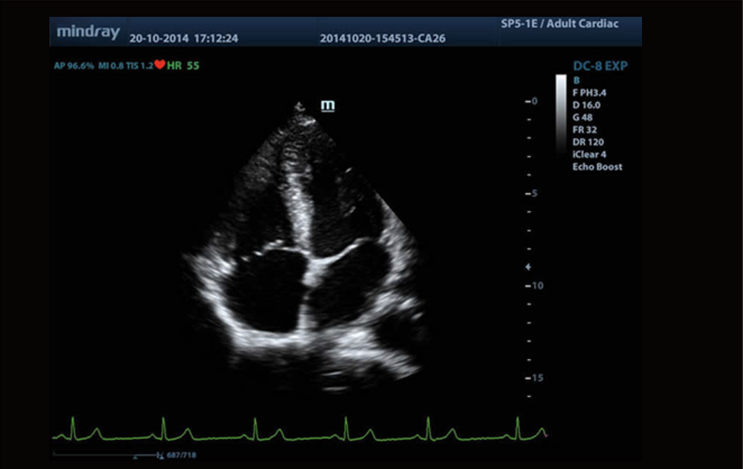Click the Echo Boost label
Screen dimensions: 743x469
tap(598, 167)
